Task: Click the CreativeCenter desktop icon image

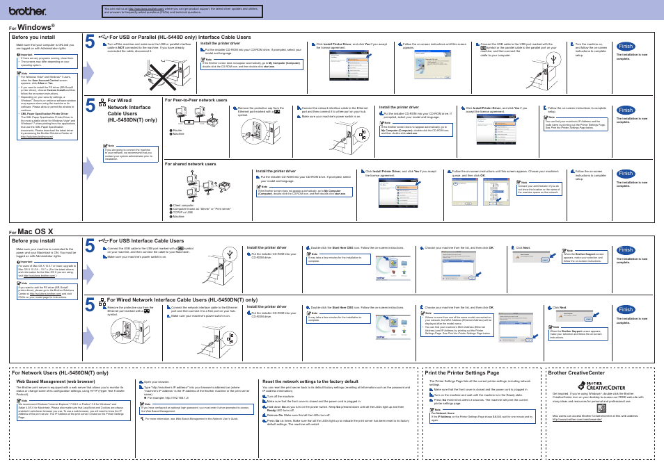Action: (x=601, y=408)
